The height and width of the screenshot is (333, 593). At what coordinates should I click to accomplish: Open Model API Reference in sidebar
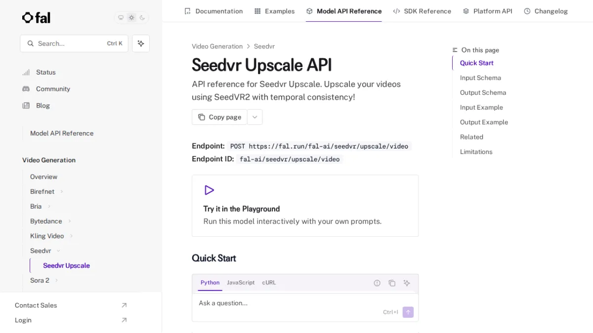click(x=62, y=133)
